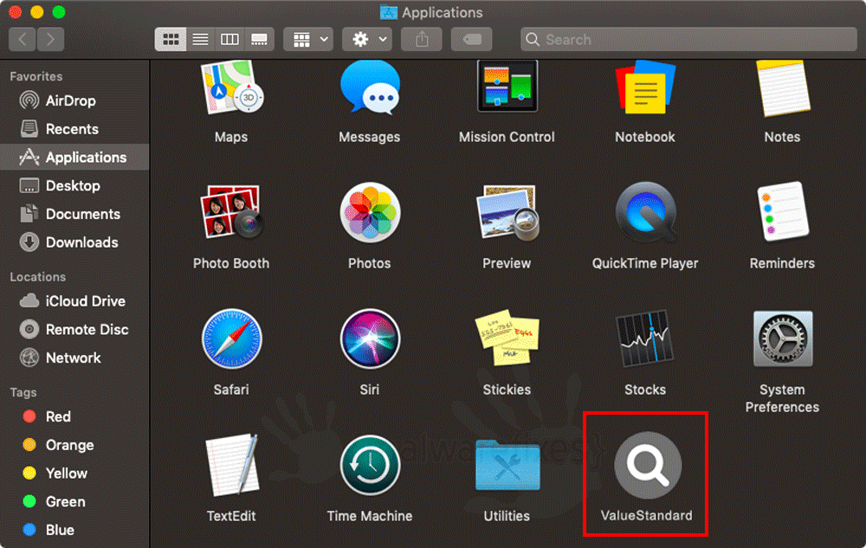866x548 pixels.
Task: Click into the Search field
Action: click(x=688, y=39)
